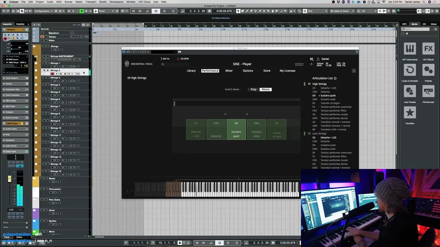The image size is (440, 247).
Task: Switch to the Options tab in SINE Player
Action: (x=248, y=71)
